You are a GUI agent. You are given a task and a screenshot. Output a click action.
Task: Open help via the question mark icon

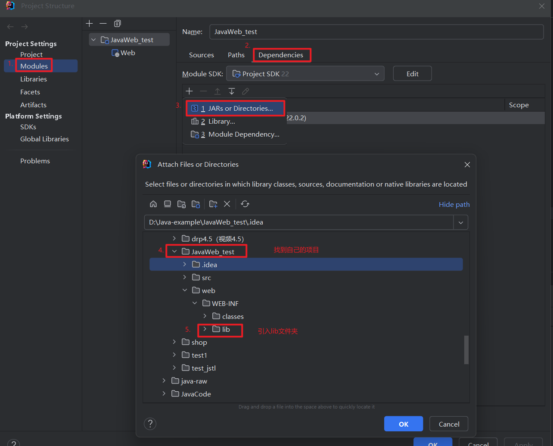(x=150, y=424)
